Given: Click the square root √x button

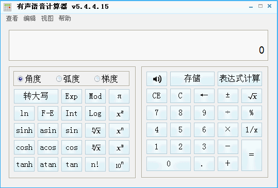Looking at the screenshot, I should pyautogui.click(x=252, y=96).
